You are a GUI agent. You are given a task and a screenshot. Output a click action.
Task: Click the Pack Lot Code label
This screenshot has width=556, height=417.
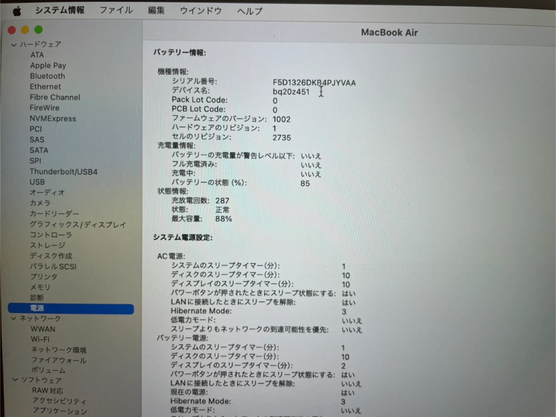click(x=200, y=100)
